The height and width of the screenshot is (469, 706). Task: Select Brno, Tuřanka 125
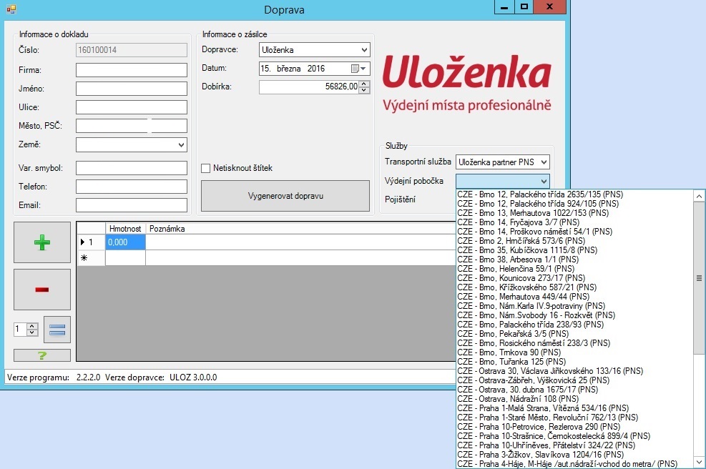tap(574, 362)
